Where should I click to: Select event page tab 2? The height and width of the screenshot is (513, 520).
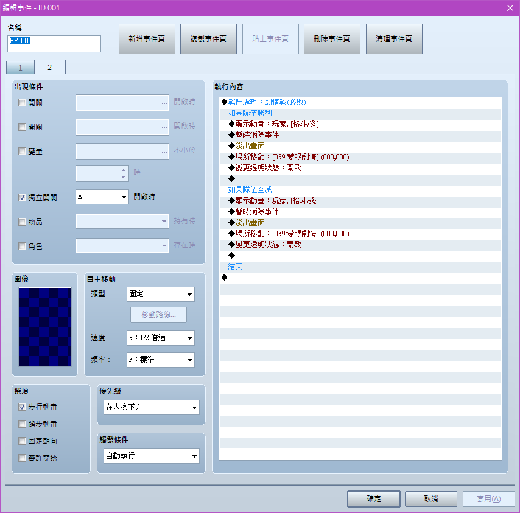pos(50,68)
